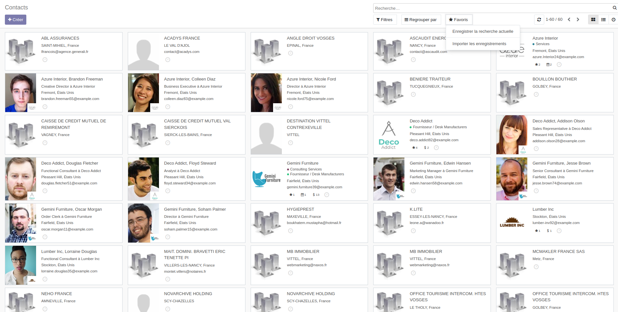Open Lumber Inc, Lorraine Douglas contact
Screen dimensions: 618x312
click(69, 252)
